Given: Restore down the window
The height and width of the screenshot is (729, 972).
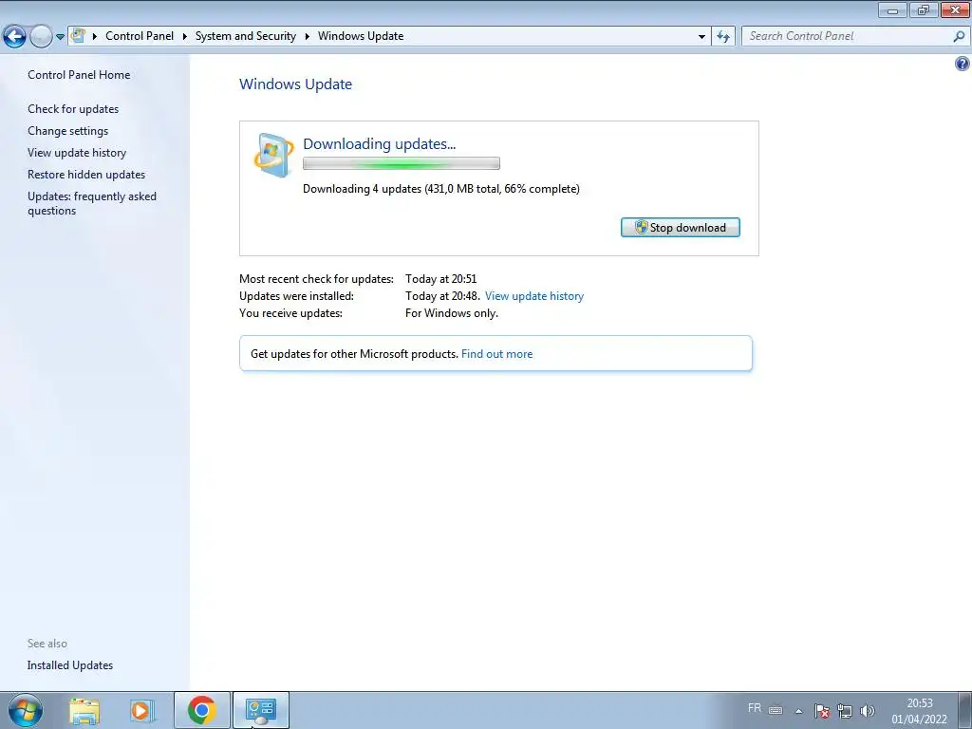Looking at the screenshot, I should 924,9.
